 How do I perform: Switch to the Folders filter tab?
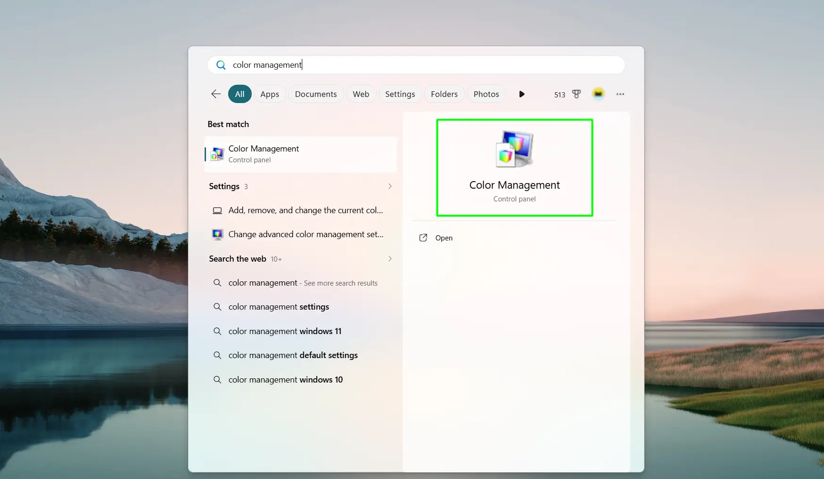[x=444, y=94]
